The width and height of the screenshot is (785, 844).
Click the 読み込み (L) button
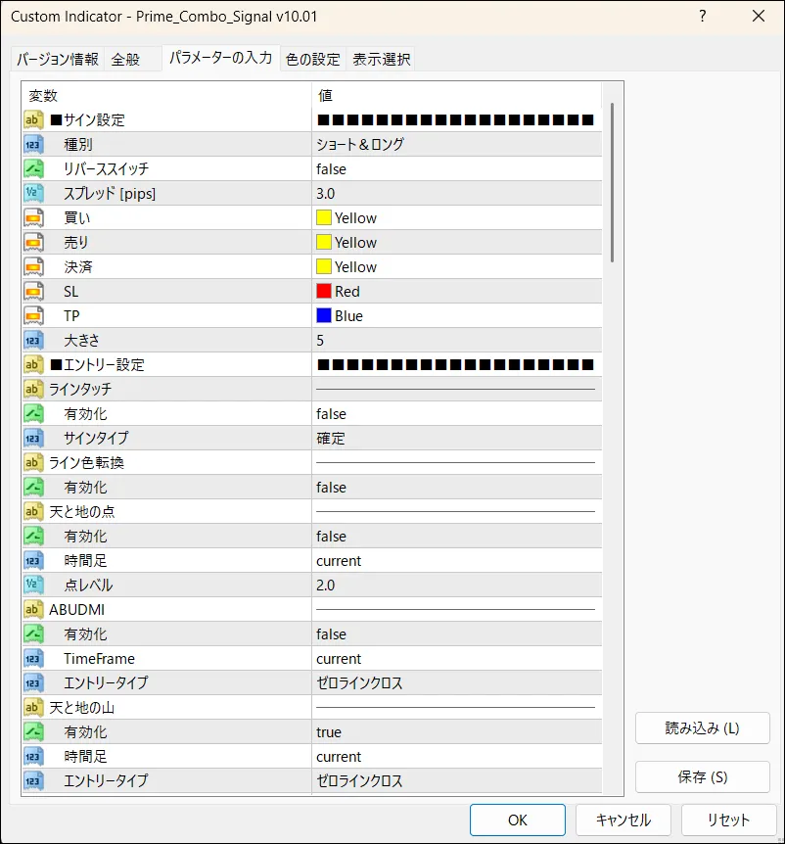(x=702, y=728)
